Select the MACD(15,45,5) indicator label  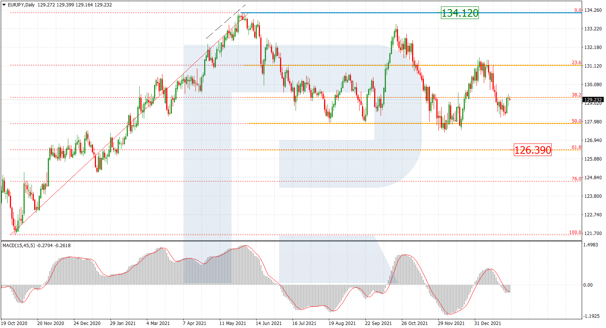19,246
